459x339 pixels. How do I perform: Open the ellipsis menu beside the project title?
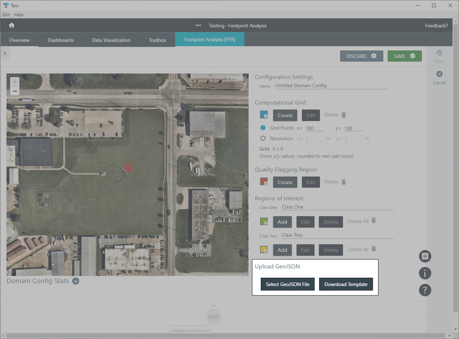pos(198,26)
